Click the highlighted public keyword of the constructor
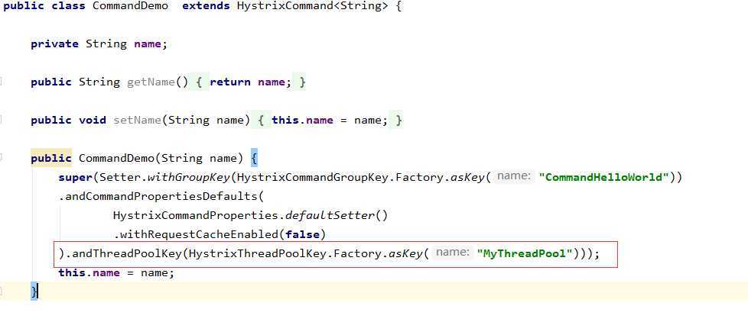The width and height of the screenshot is (748, 322). point(51,158)
